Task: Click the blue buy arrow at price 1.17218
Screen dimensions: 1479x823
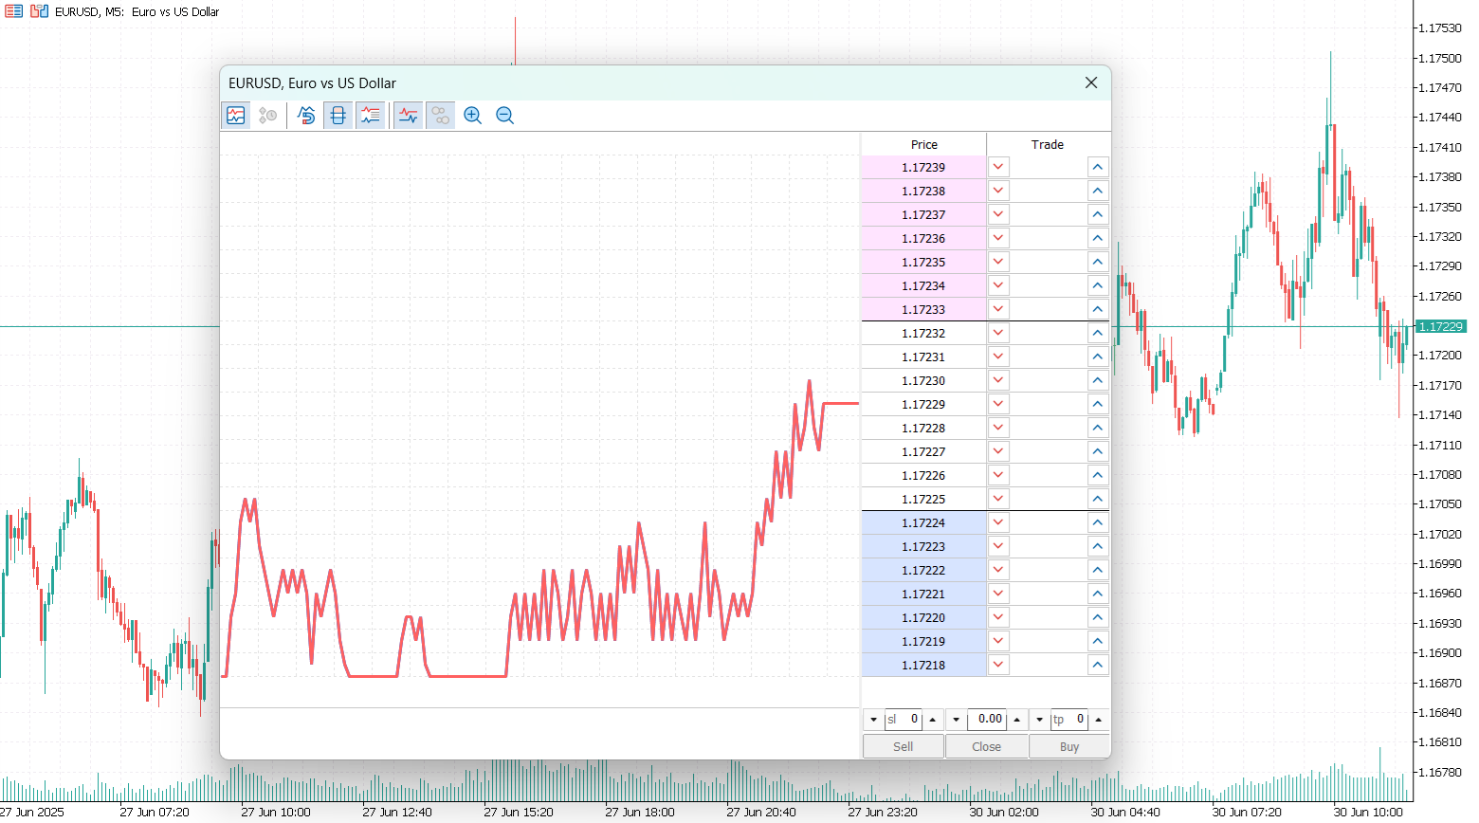Action: click(1097, 665)
